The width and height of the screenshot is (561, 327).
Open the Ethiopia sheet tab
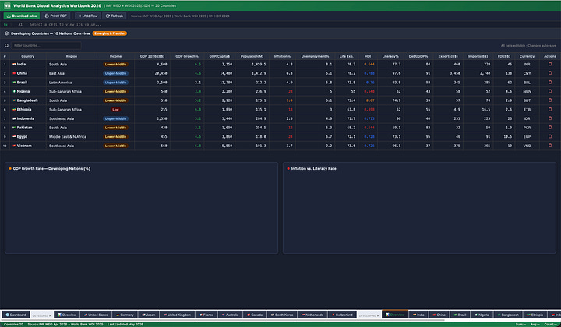pos(535,315)
